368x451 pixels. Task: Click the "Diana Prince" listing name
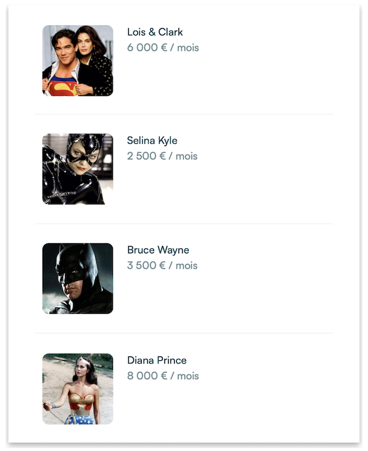pos(156,360)
